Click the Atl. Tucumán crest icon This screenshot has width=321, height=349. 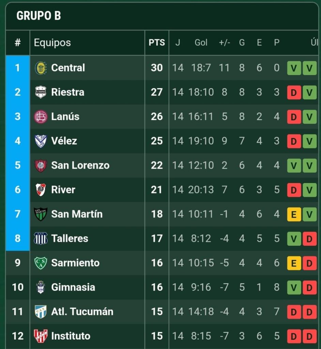(x=41, y=312)
